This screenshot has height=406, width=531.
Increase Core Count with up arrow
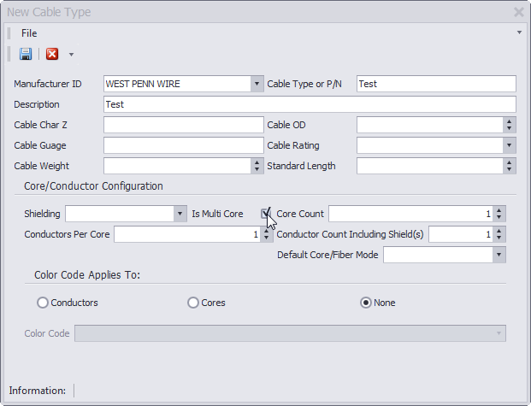point(499,210)
